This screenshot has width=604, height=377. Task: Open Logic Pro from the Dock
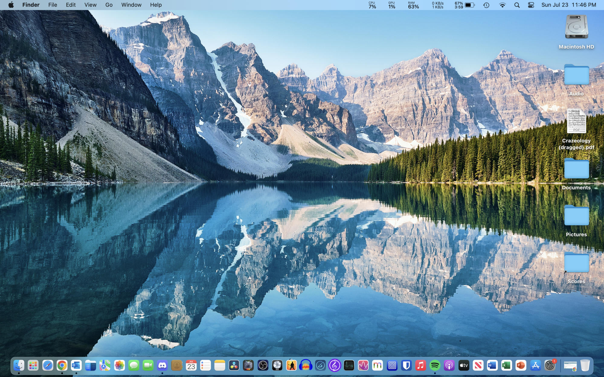pyautogui.click(x=277, y=366)
